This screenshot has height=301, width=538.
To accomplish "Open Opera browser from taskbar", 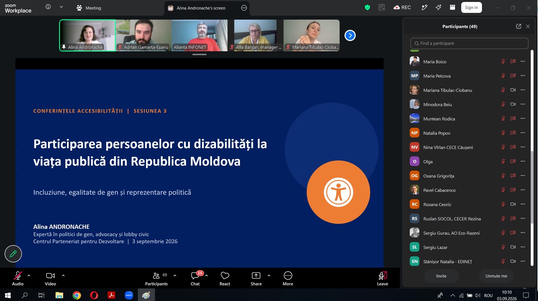I will [94, 295].
